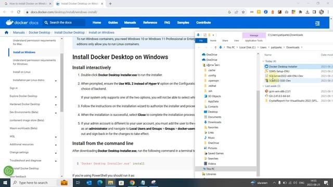The height and width of the screenshot is (187, 333).
Task: Click the Chrome address bar URL
Action: tap(63, 12)
